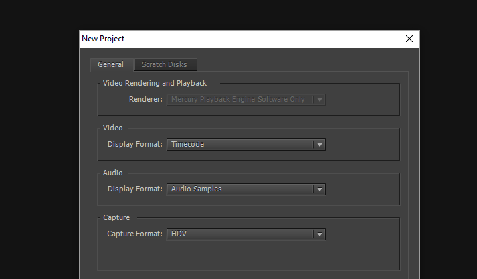Click the Video Rendering and Playback heading
This screenshot has width=477, height=279.
(155, 83)
